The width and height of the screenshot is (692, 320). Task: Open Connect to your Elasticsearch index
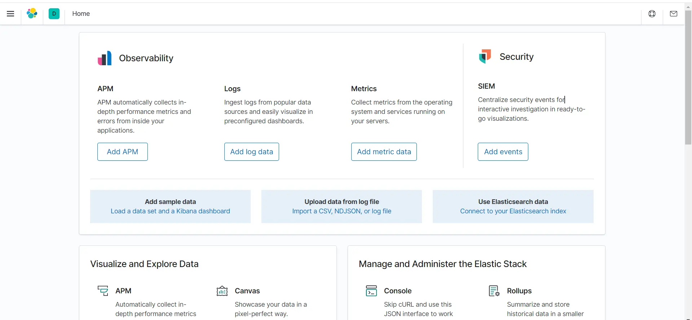513,211
